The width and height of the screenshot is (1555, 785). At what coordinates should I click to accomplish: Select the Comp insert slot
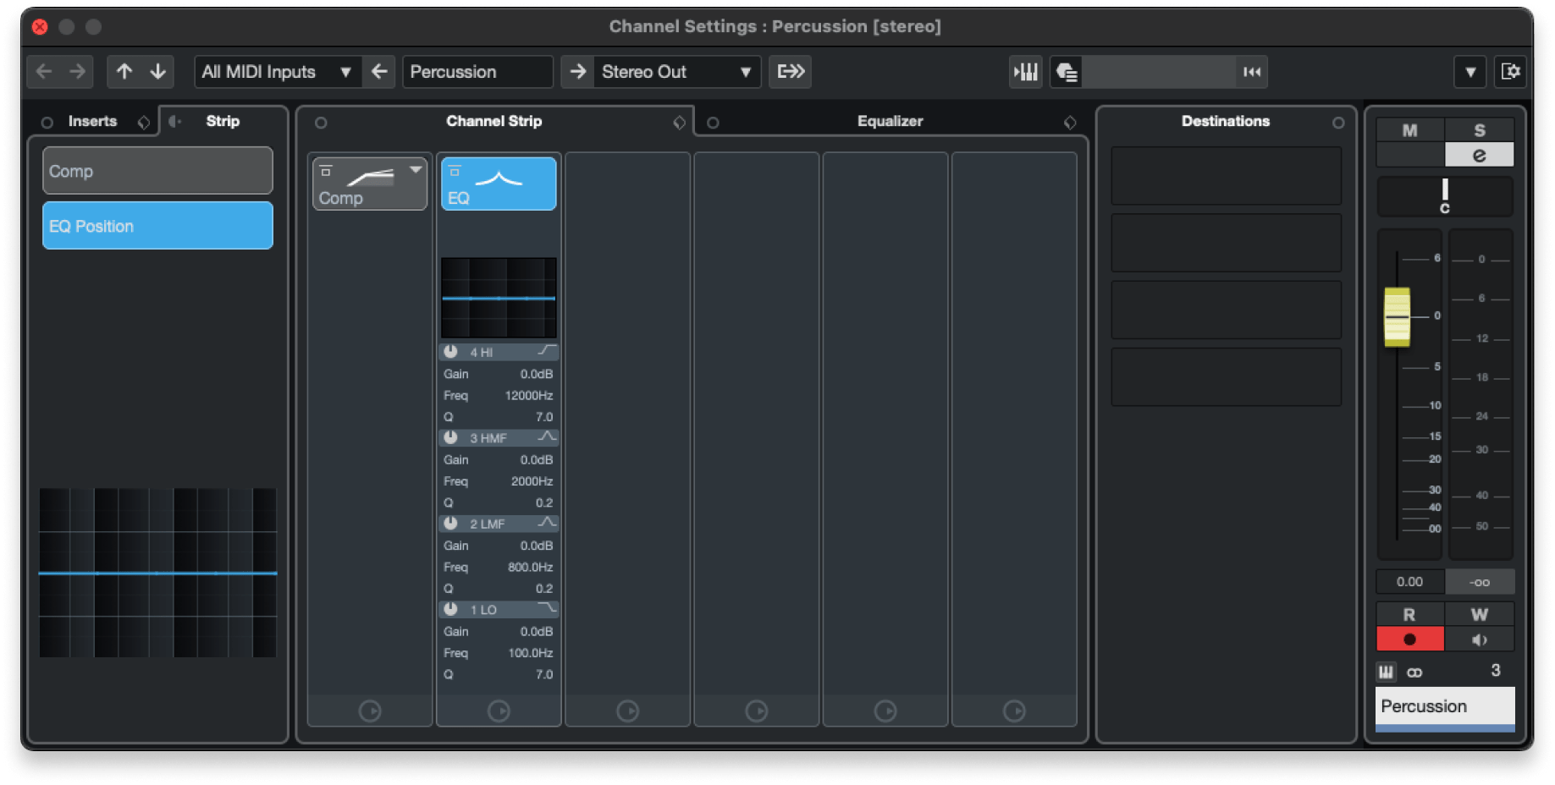(x=157, y=171)
